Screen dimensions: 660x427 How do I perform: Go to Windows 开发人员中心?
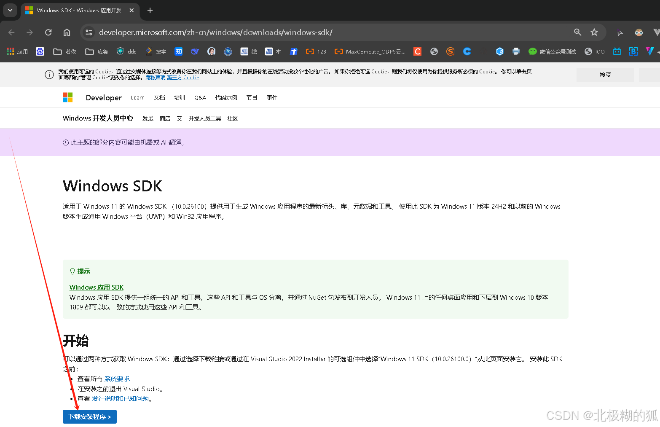coord(98,118)
